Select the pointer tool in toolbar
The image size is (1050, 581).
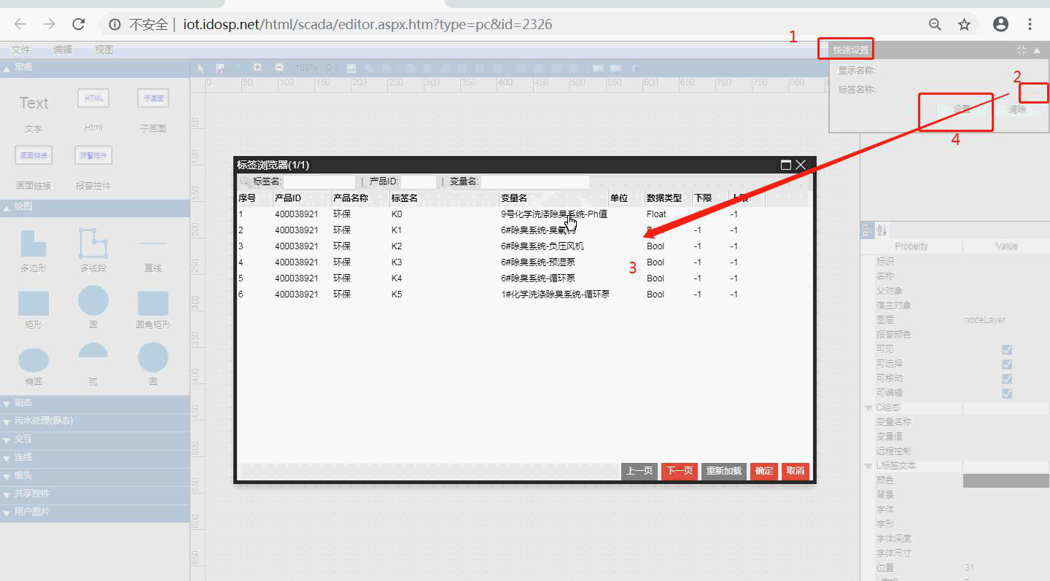pos(202,68)
